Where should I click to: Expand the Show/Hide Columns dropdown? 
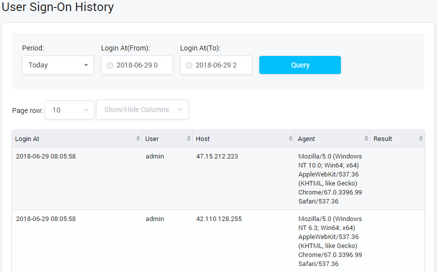[143, 109]
